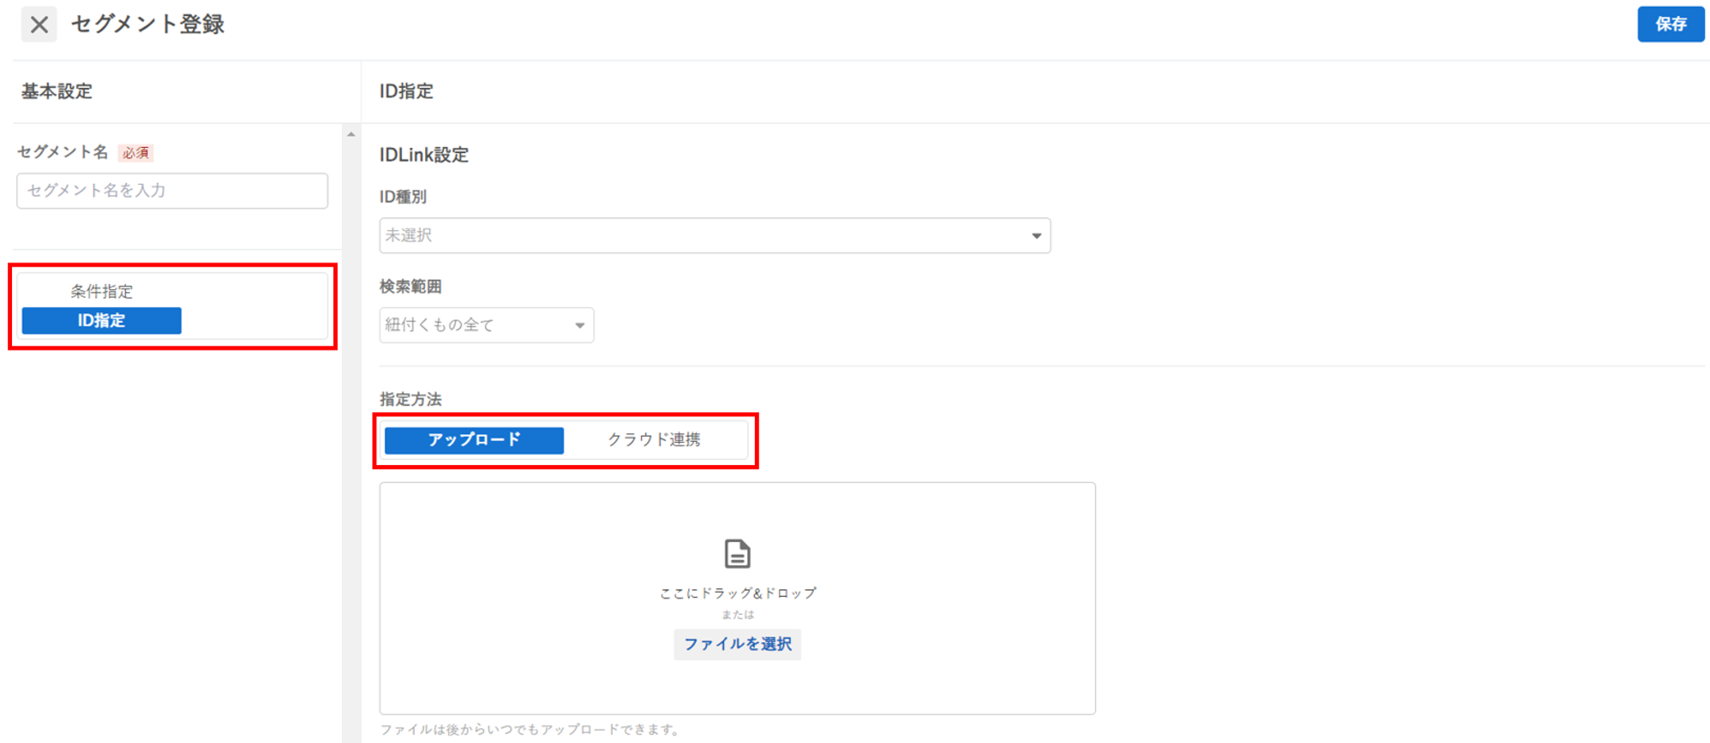This screenshot has height=743, width=1710.
Task: Click the 基本設定 heading
Action: pos(56,91)
